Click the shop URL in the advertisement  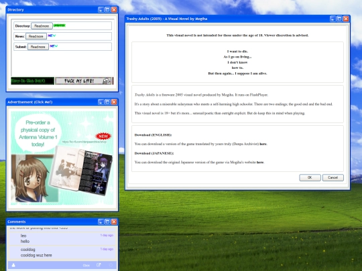(x=84, y=142)
